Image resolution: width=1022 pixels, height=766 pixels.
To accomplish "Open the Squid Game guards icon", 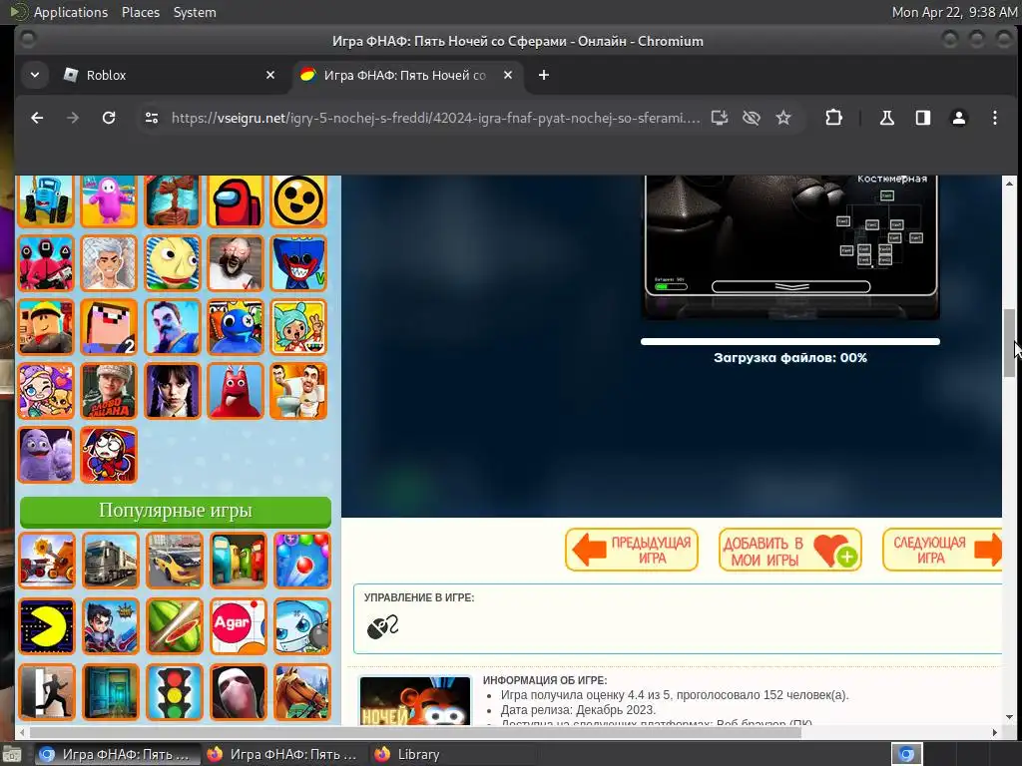I will pos(46,263).
